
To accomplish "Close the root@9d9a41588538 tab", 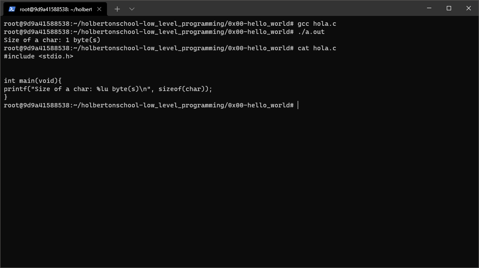I will tap(99, 9).
